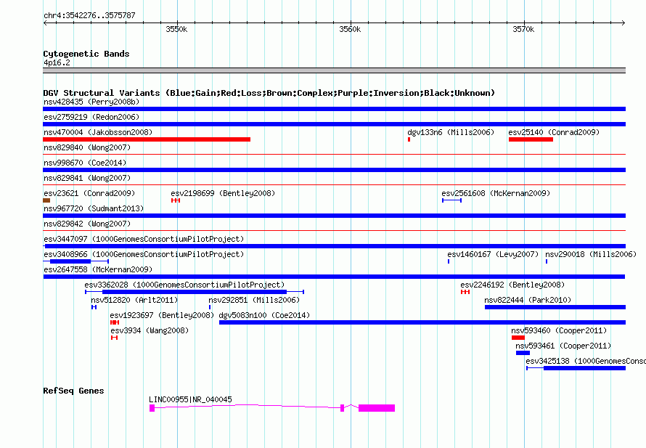Click the nsv428435 (Perry2008b) variant label

[91, 102]
